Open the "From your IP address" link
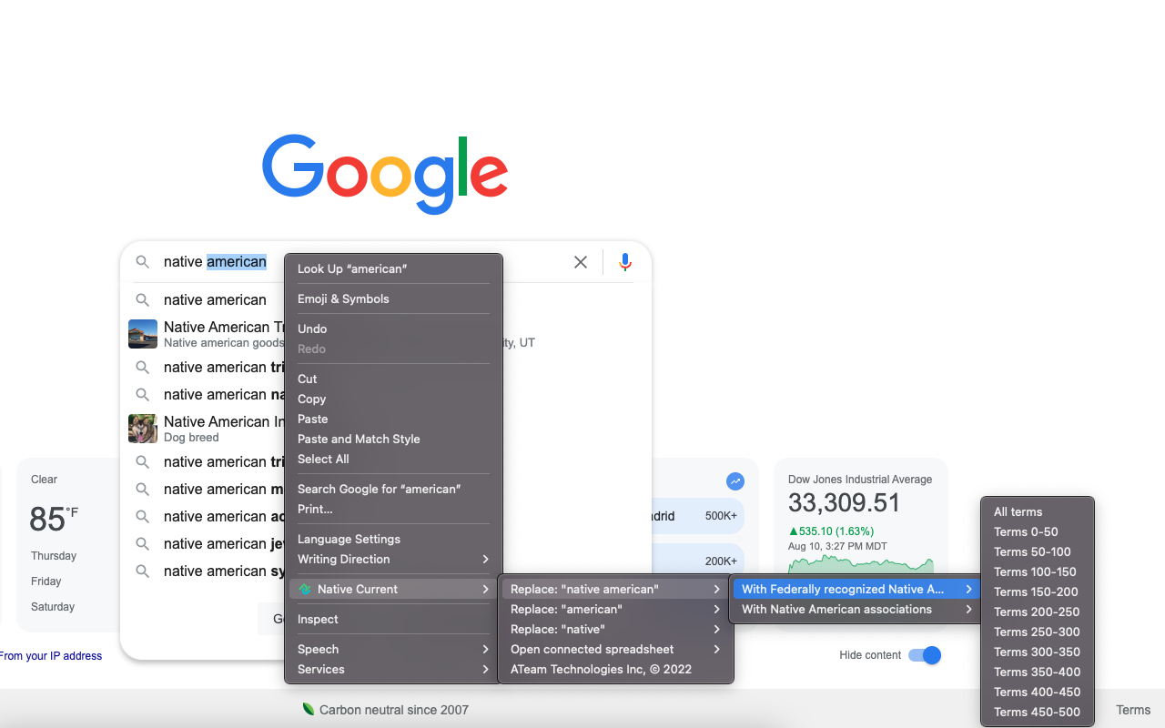This screenshot has height=728, width=1165. click(x=51, y=655)
